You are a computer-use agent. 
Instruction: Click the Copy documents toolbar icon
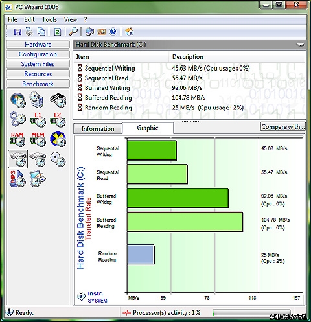click(x=41, y=32)
